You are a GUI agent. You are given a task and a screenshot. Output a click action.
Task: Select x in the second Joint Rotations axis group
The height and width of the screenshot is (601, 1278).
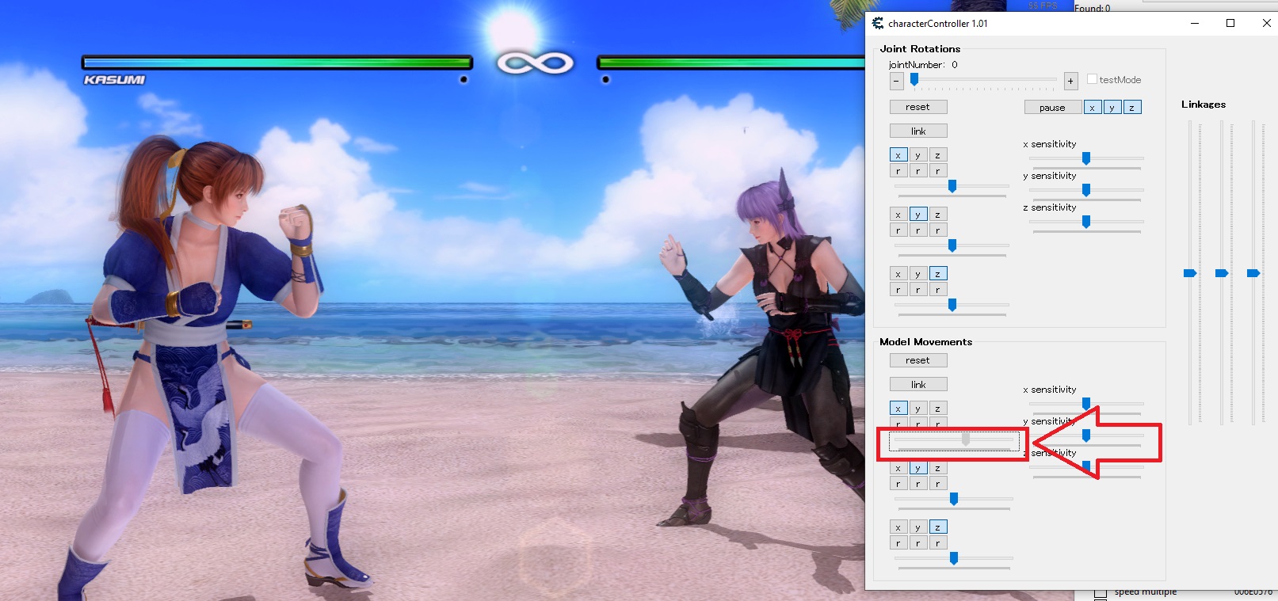click(898, 215)
